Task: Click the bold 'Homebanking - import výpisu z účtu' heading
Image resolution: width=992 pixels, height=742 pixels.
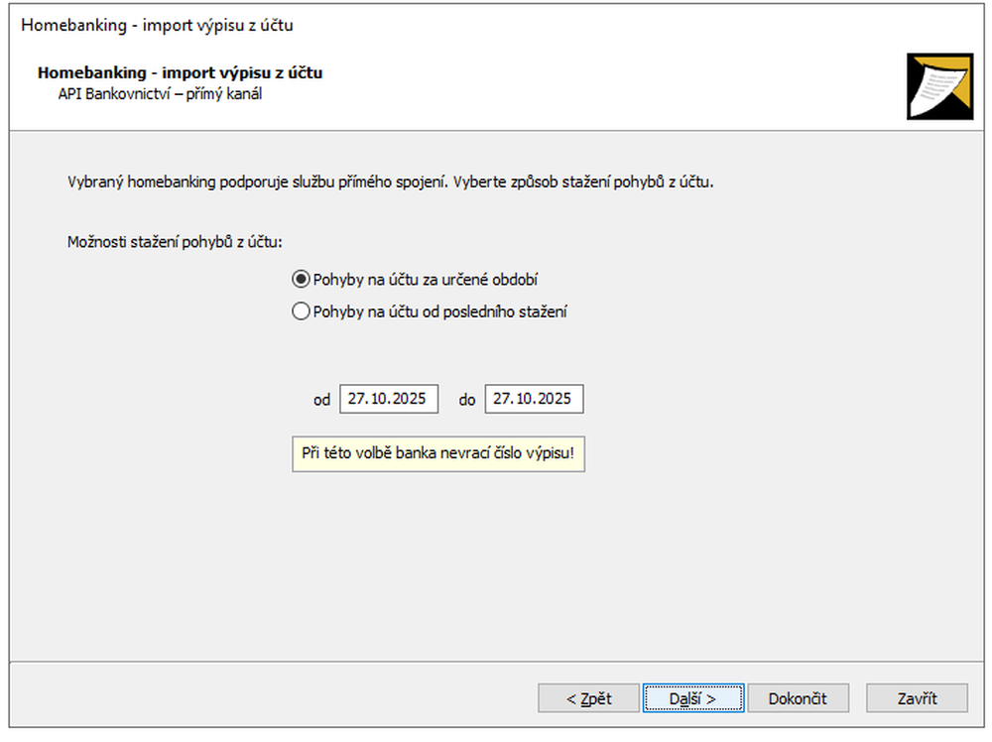Action: [180, 72]
